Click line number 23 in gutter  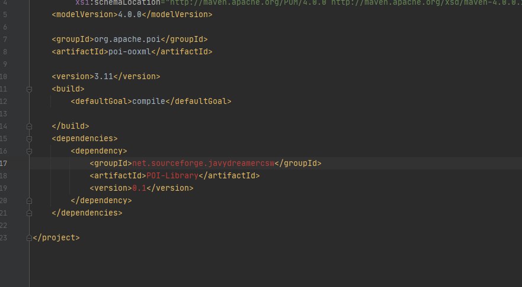[x=4, y=237]
